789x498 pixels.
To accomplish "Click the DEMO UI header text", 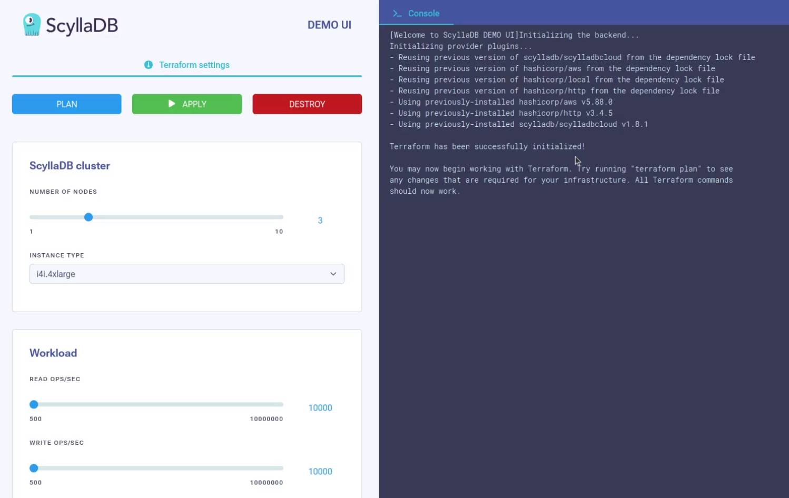I will pos(329,25).
